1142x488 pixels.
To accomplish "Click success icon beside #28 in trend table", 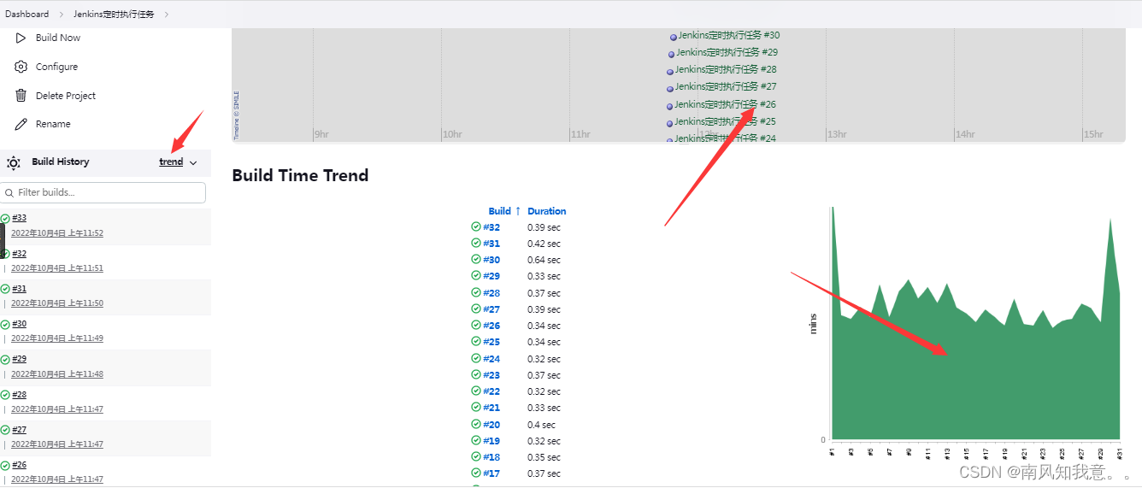I will [x=476, y=292].
